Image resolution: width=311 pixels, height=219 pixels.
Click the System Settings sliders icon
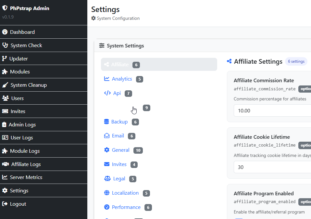[102, 45]
